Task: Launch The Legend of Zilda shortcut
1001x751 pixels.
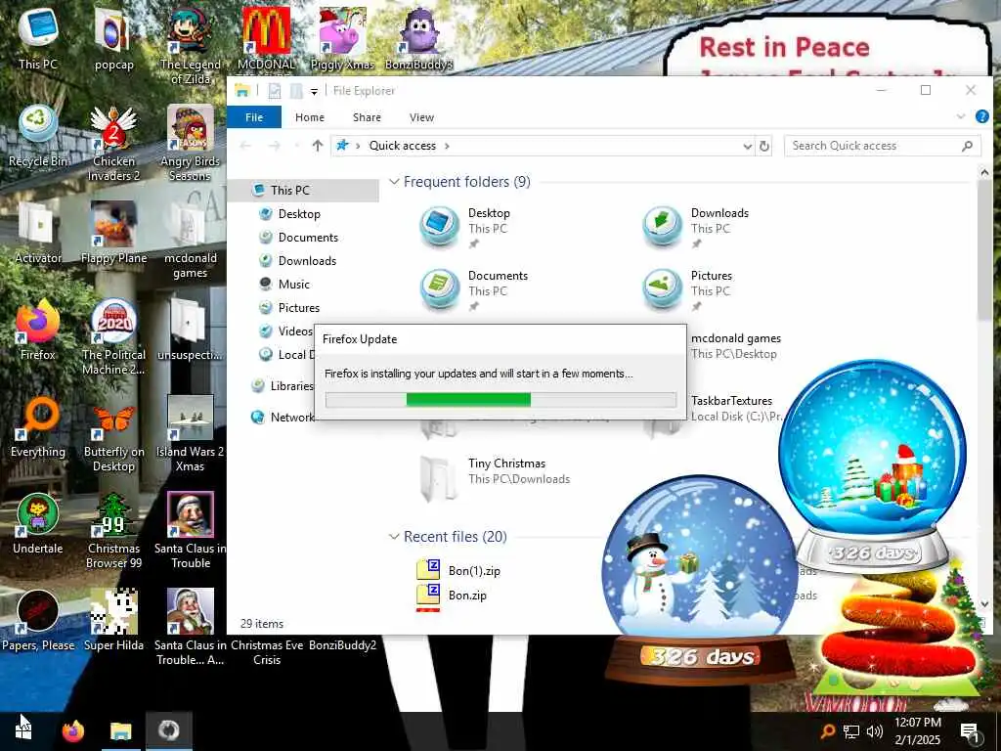Action: (x=191, y=46)
